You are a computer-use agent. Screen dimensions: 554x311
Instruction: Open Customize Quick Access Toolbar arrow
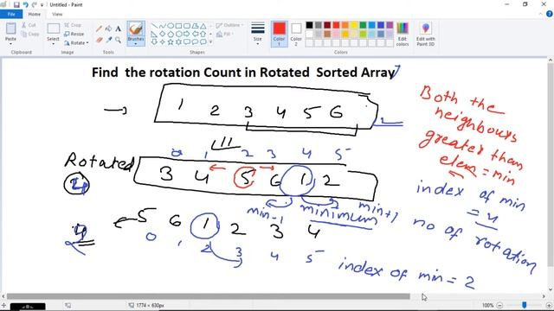pyautogui.click(x=42, y=5)
